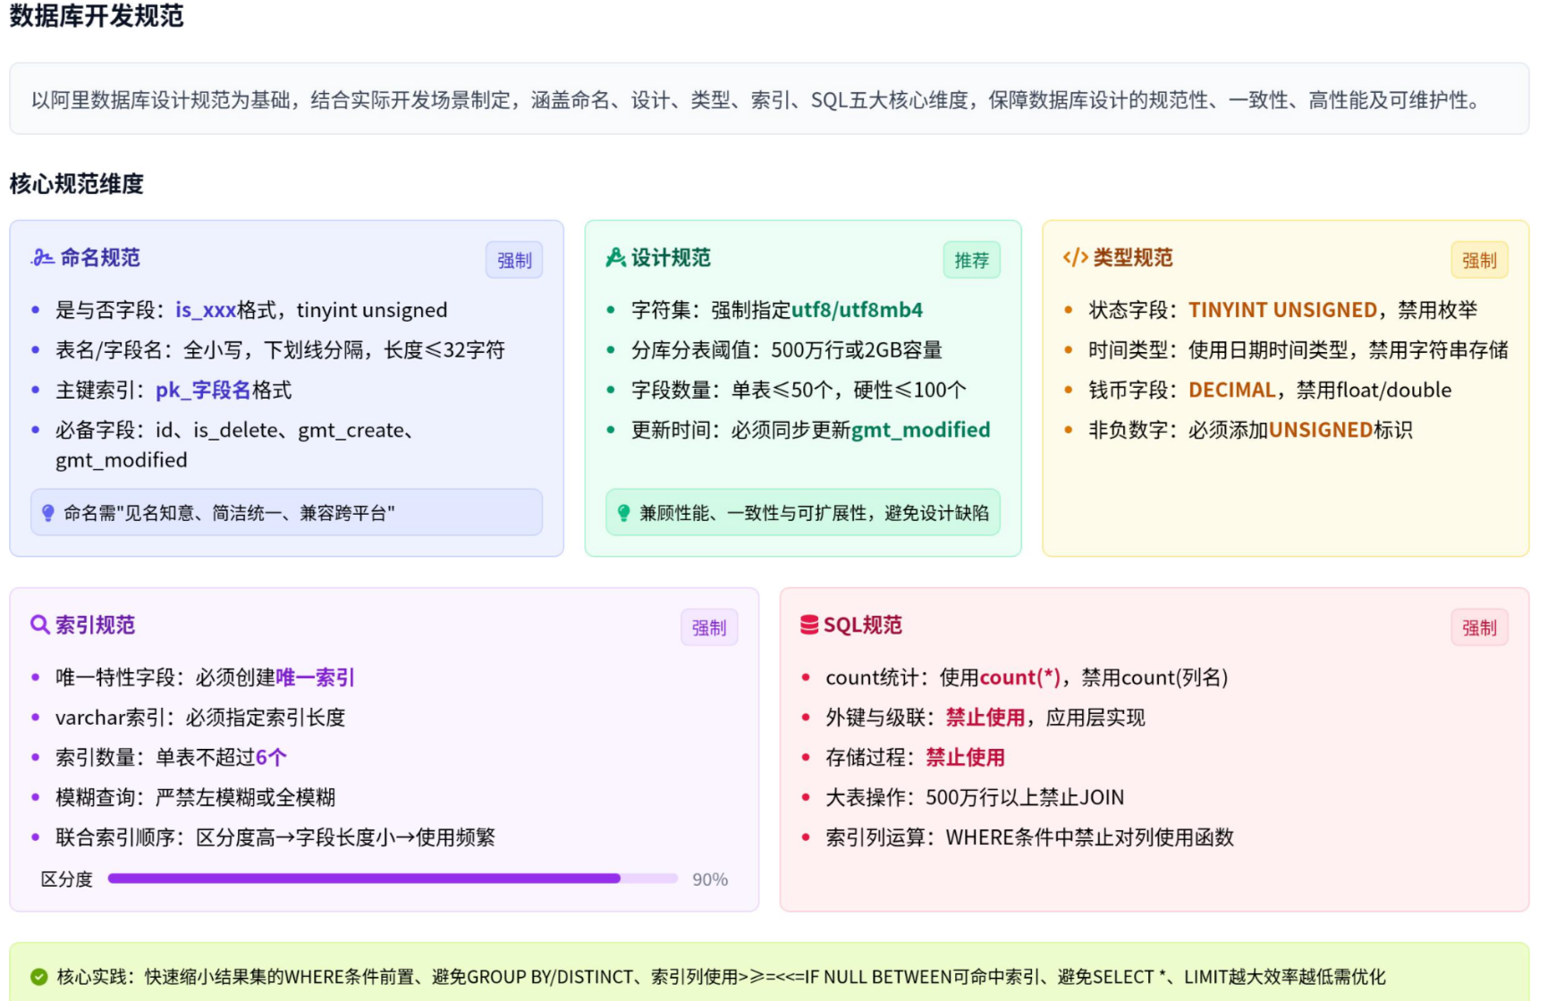Click the lightbulb icon in naming tip
This screenshot has width=1547, height=1001.
pos(48,513)
